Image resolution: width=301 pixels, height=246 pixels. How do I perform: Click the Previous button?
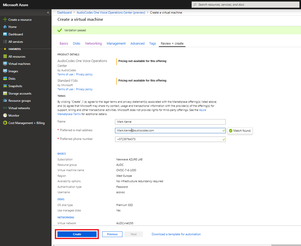tap(112, 234)
